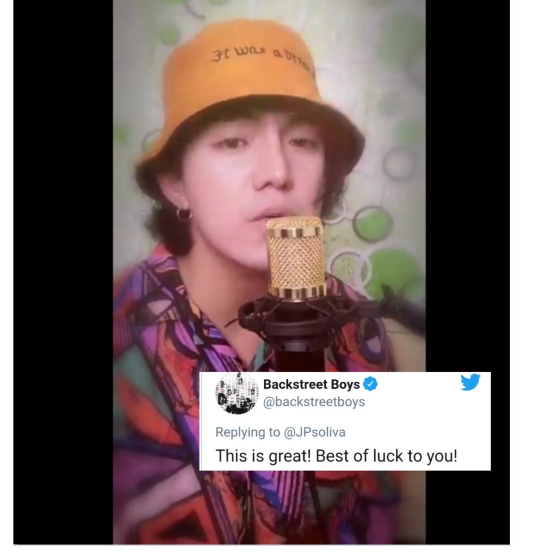Click the Backstreet Boys display name
Image resolution: width=557 pixels, height=557 pixels.
(x=311, y=385)
